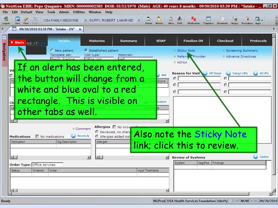Select the first Reason for Visit radio button
This screenshot has height=208, width=278.
point(175,78)
